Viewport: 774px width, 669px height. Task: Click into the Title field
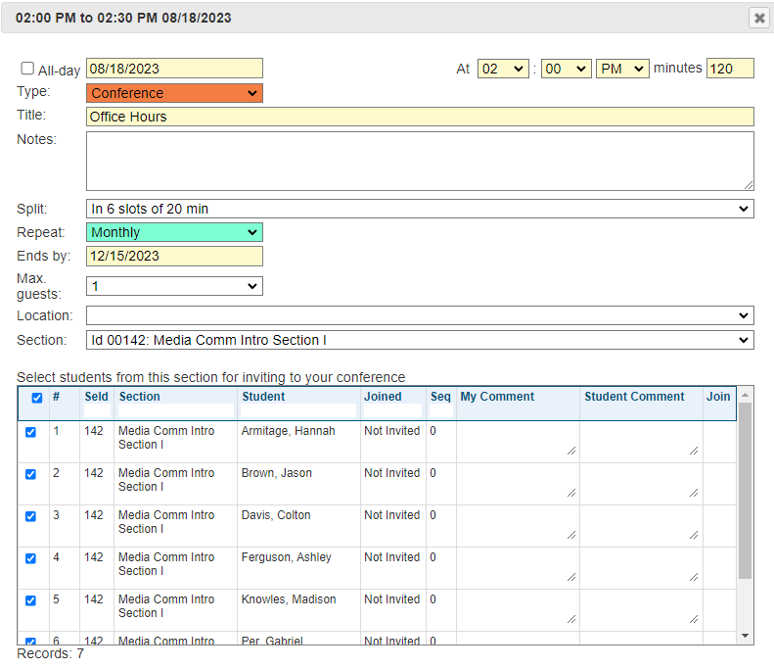[420, 117]
